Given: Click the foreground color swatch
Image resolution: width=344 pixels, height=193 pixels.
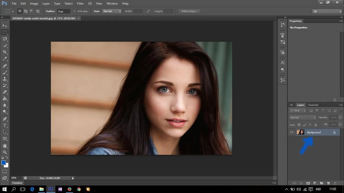Looking at the screenshot, I should click(4, 163).
